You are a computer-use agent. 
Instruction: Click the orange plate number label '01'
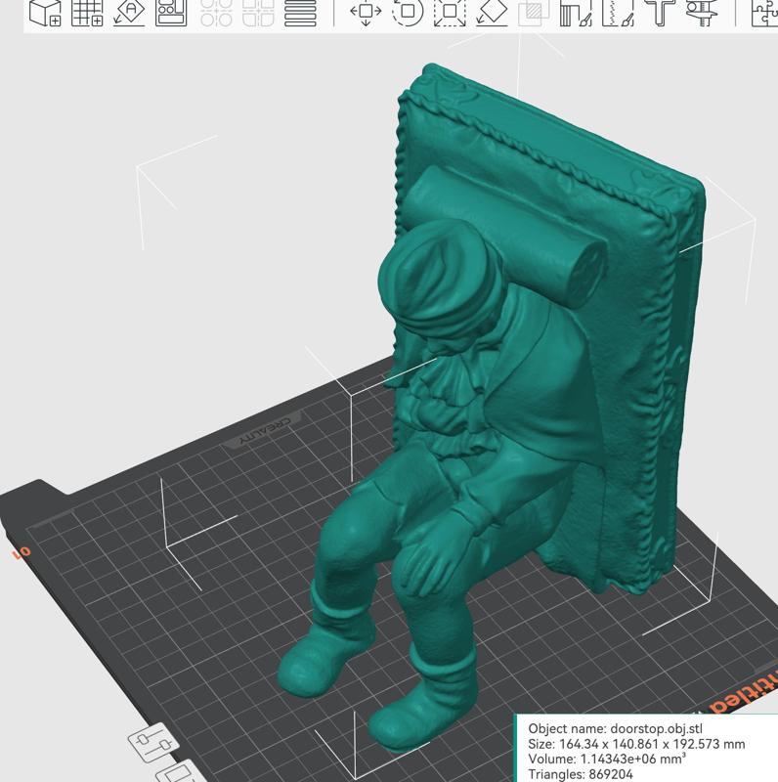(x=22, y=552)
